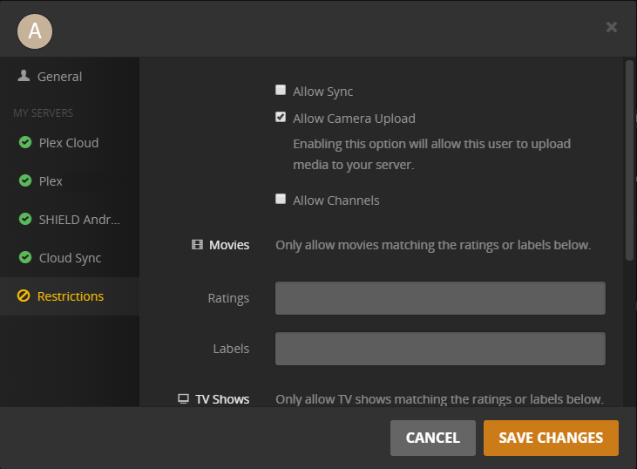This screenshot has width=637, height=469.
Task: Click the user avatar letter A
Action: 35,31
